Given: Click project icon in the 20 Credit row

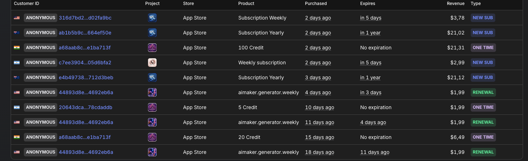Looking at the screenshot, I should [152, 137].
